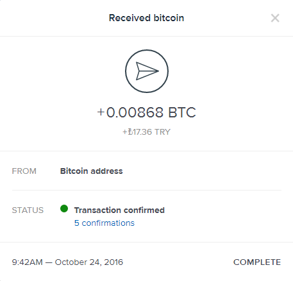
Task: Click the +0.00868 BTC amount
Action: point(146,112)
